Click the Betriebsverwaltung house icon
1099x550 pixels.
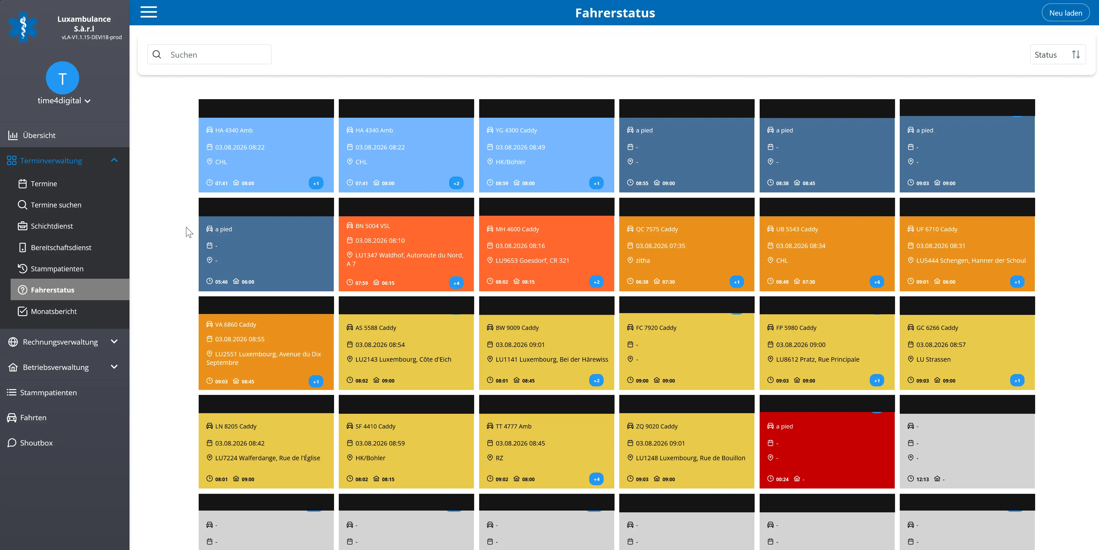[x=13, y=367]
